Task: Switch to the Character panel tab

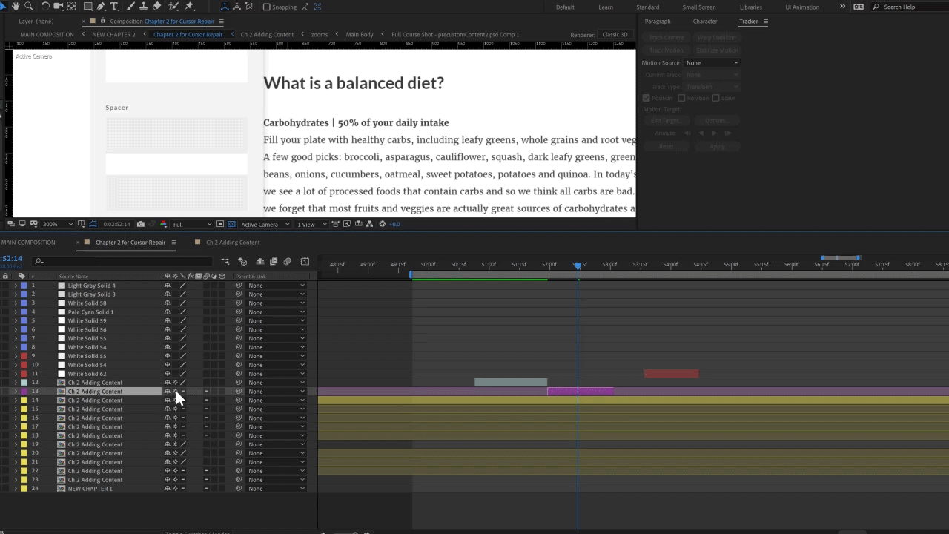Action: coord(704,21)
